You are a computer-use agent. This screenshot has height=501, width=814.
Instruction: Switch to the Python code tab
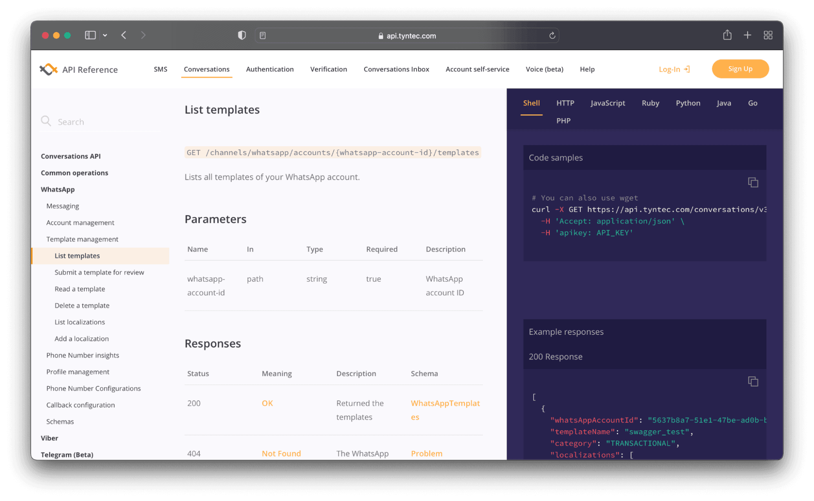(688, 103)
